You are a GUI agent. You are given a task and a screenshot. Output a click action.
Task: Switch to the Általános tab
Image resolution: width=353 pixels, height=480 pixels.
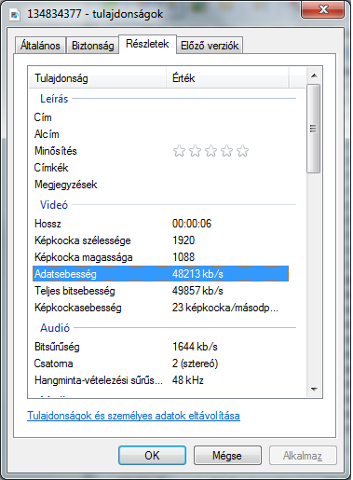40,46
